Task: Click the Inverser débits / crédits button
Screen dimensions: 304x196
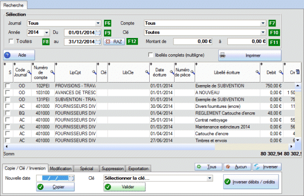Action: click(x=251, y=182)
